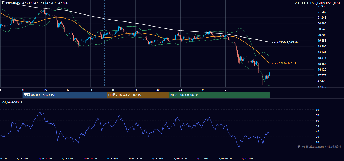Click the 4/16 04:00 time label
This screenshot has width=344, height=161.
click(248, 159)
